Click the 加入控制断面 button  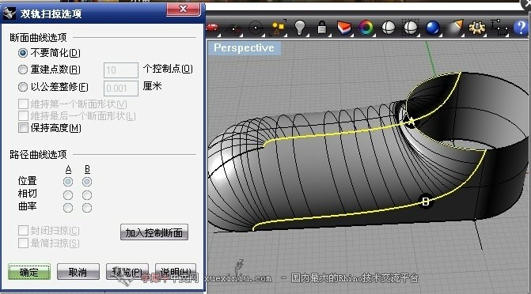pos(154,232)
